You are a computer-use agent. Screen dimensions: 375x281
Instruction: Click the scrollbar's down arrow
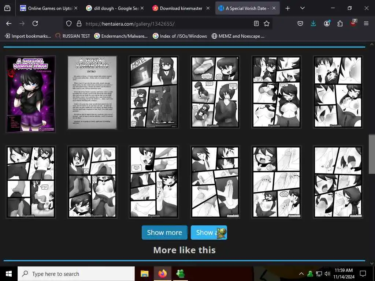point(372,263)
